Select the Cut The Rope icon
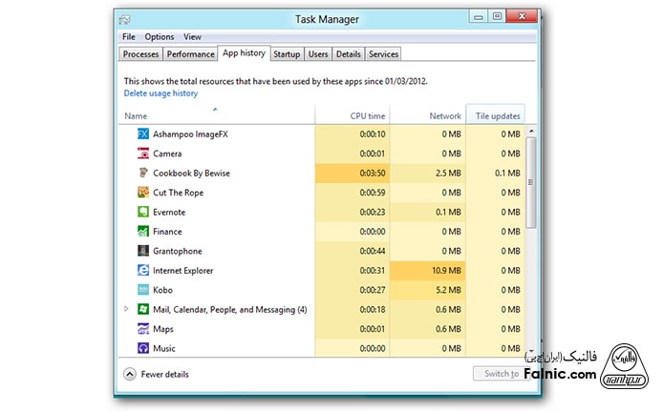The width and height of the screenshot is (663, 412). 143,193
